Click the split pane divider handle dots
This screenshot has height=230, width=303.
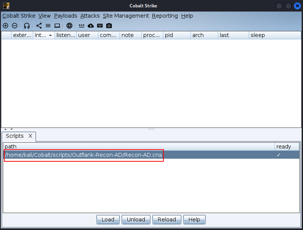pyautogui.click(x=151, y=129)
